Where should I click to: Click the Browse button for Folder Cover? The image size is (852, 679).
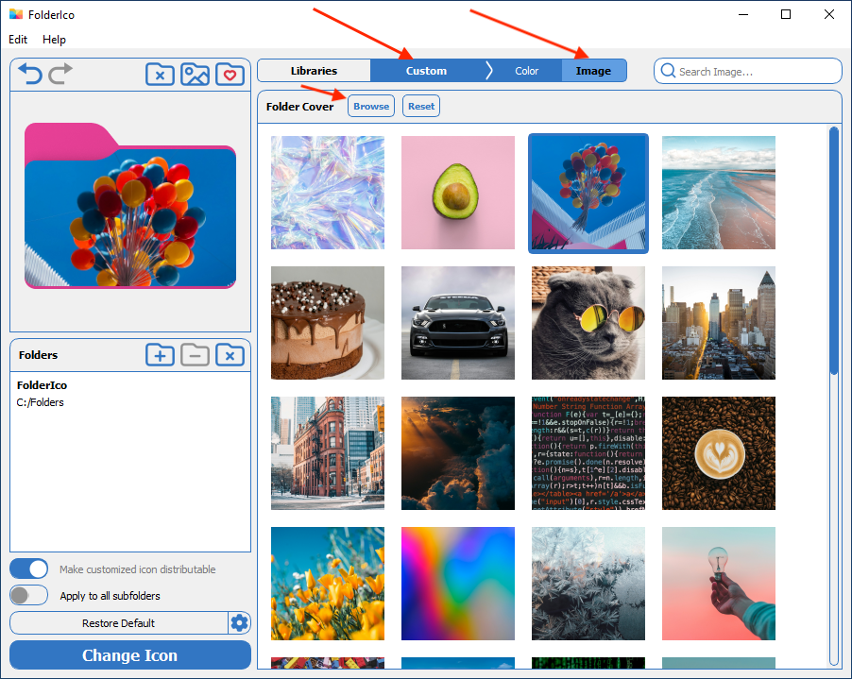(x=370, y=106)
